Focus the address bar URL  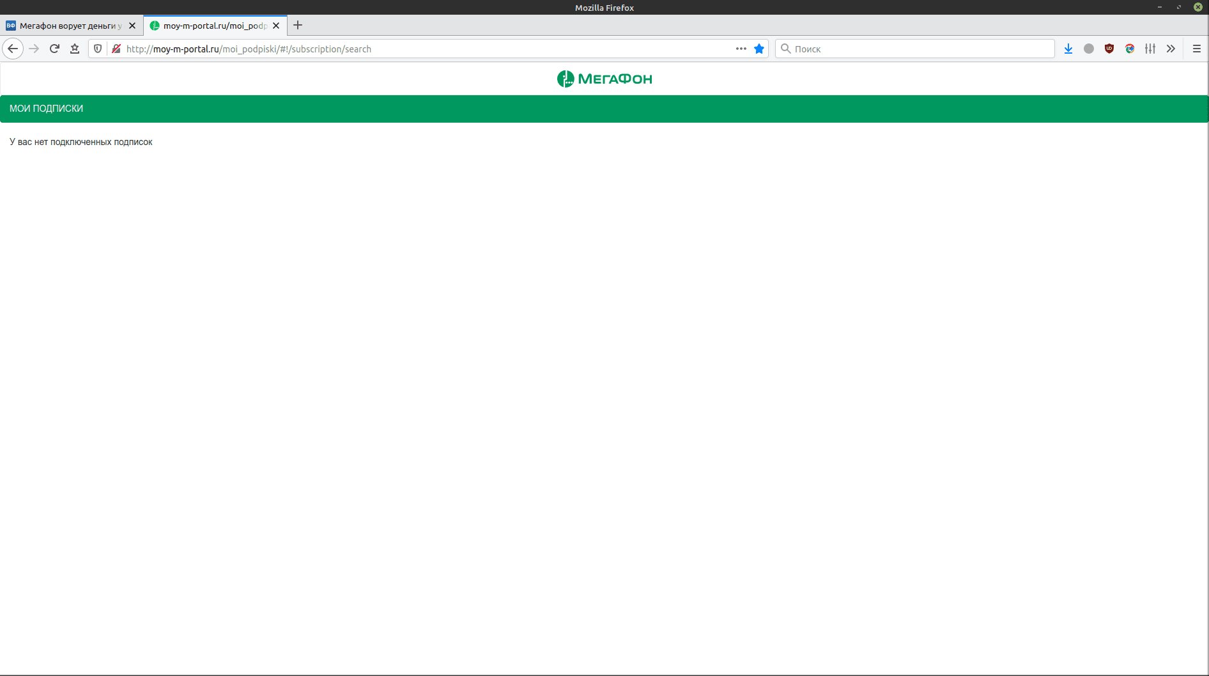pyautogui.click(x=427, y=49)
